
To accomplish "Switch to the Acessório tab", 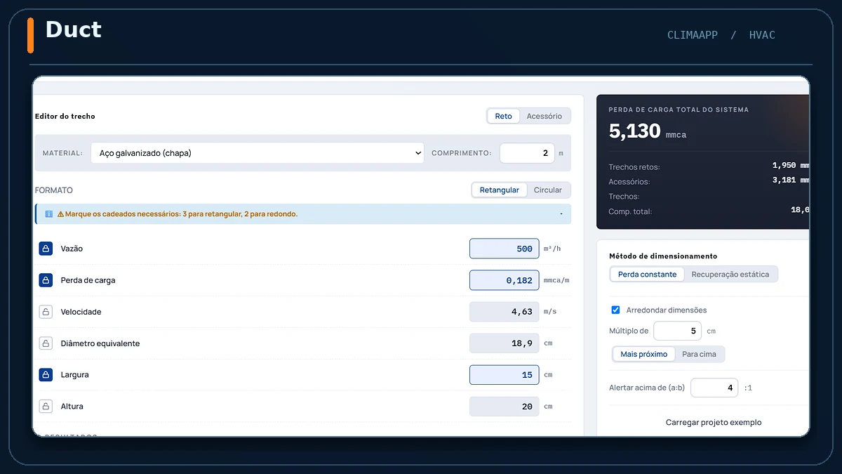I will point(544,116).
